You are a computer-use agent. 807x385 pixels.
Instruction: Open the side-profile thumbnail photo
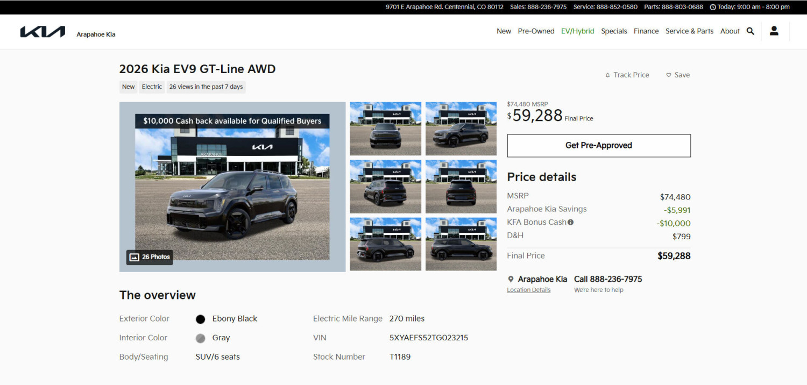pos(461,244)
